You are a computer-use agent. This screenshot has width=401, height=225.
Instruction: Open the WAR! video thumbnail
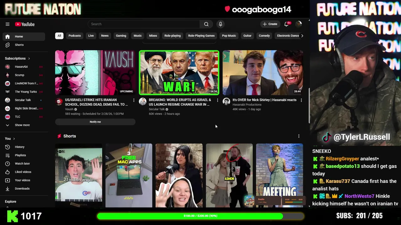click(179, 72)
